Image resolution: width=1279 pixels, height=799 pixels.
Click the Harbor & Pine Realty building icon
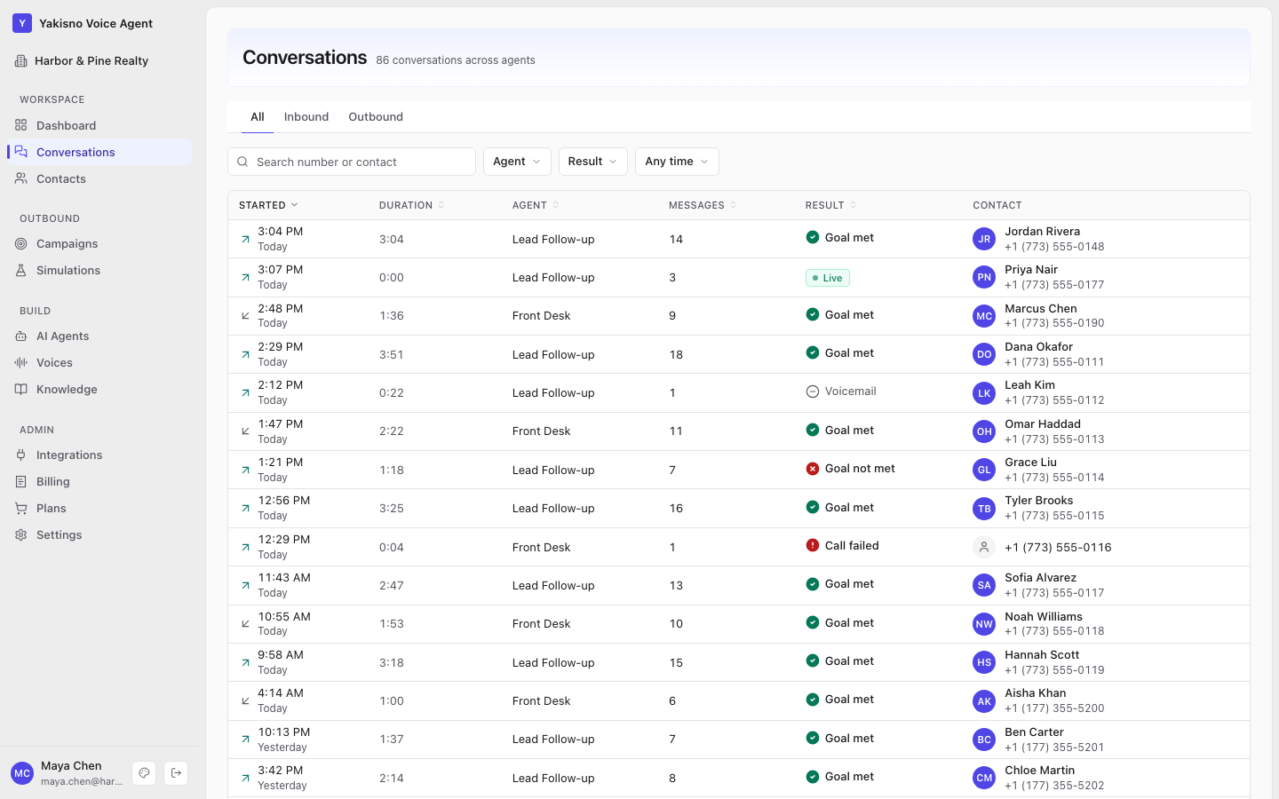pos(20,61)
